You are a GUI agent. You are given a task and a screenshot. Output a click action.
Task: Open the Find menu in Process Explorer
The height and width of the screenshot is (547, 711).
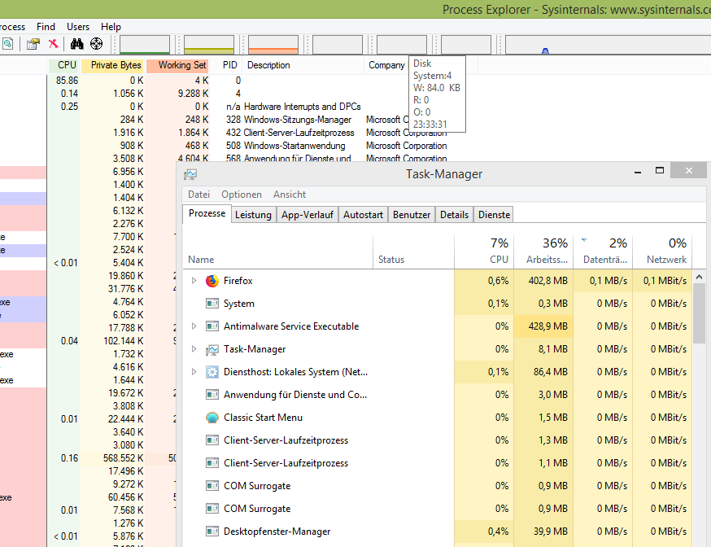(46, 27)
